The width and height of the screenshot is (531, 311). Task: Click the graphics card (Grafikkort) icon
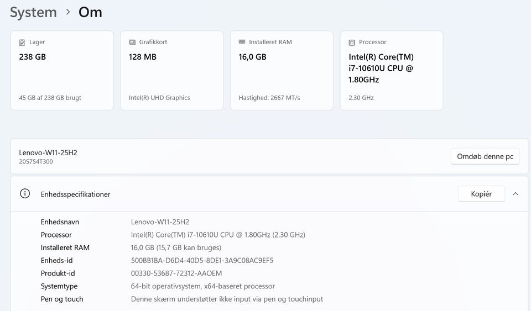pos(132,43)
